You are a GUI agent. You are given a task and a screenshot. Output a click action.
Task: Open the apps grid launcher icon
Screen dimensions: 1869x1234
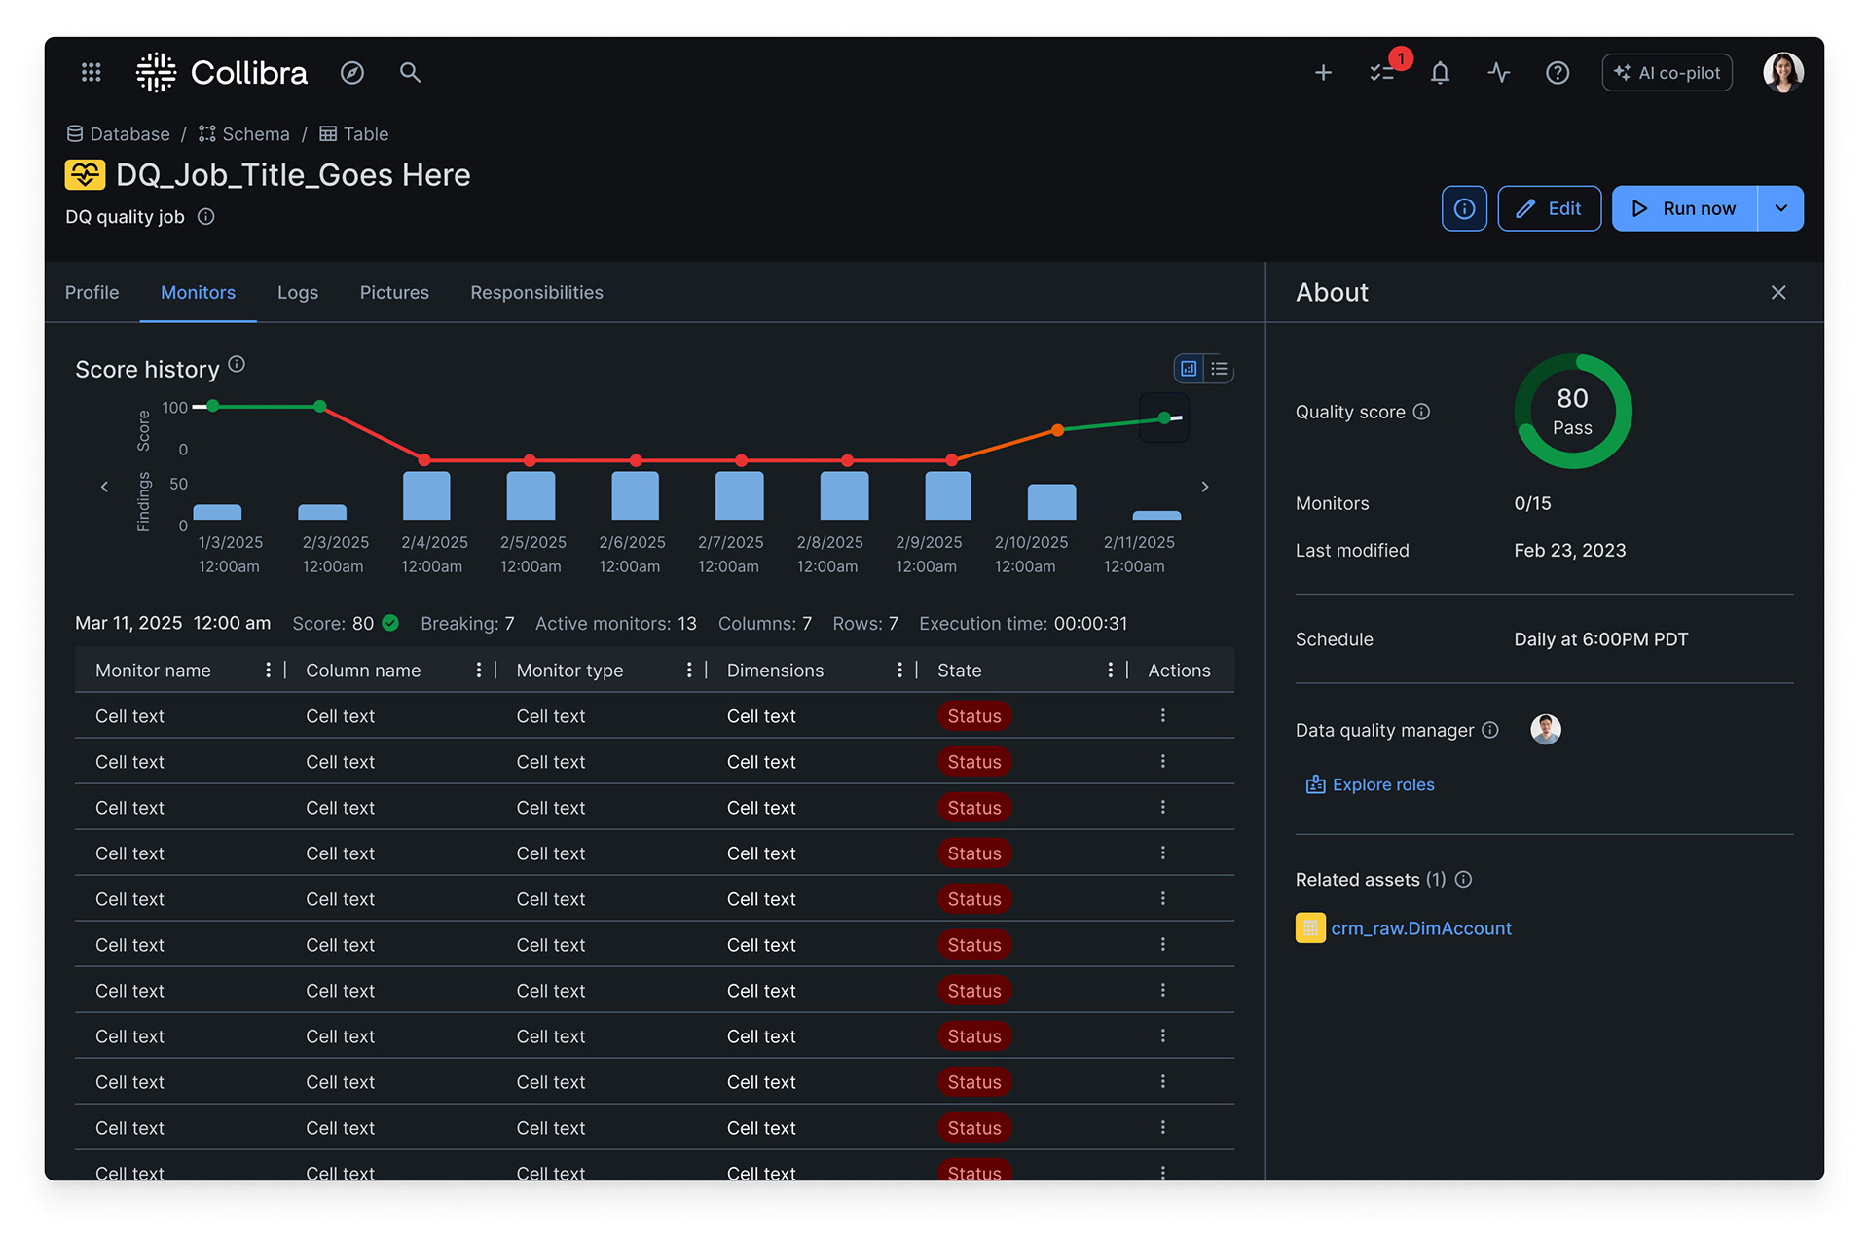(x=91, y=73)
